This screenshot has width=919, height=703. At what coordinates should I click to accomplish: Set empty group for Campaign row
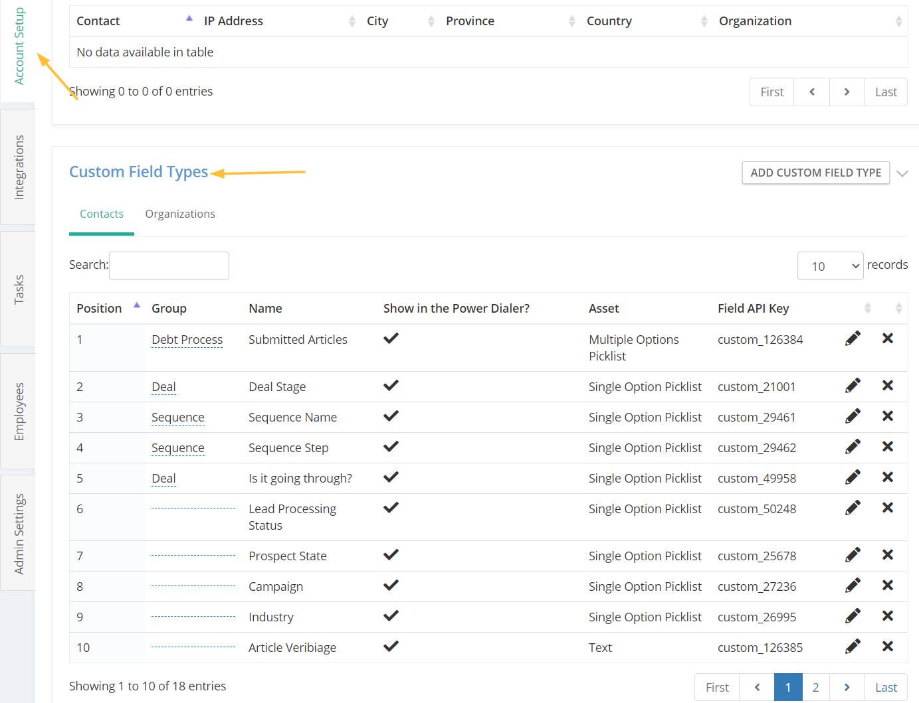tap(193, 586)
